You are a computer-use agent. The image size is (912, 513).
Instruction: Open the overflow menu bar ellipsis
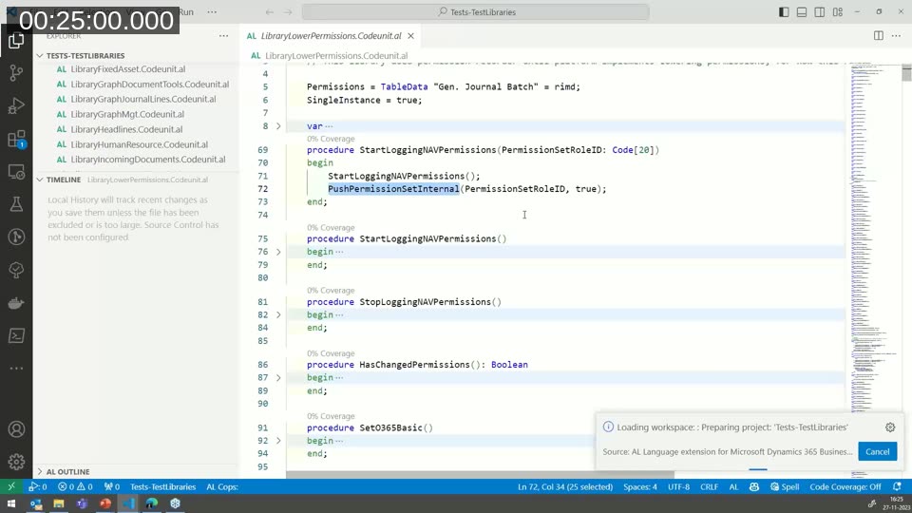coord(212,11)
